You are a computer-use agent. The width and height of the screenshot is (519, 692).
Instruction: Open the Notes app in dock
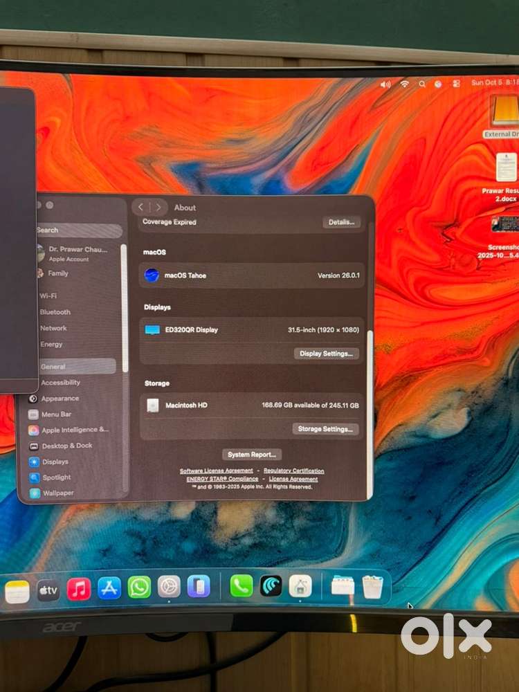point(17,592)
